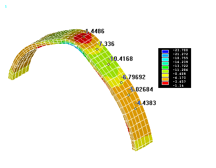This screenshot has width=216, height=168.
Task: Click the node circle for -5.02684
Action: 129,95
